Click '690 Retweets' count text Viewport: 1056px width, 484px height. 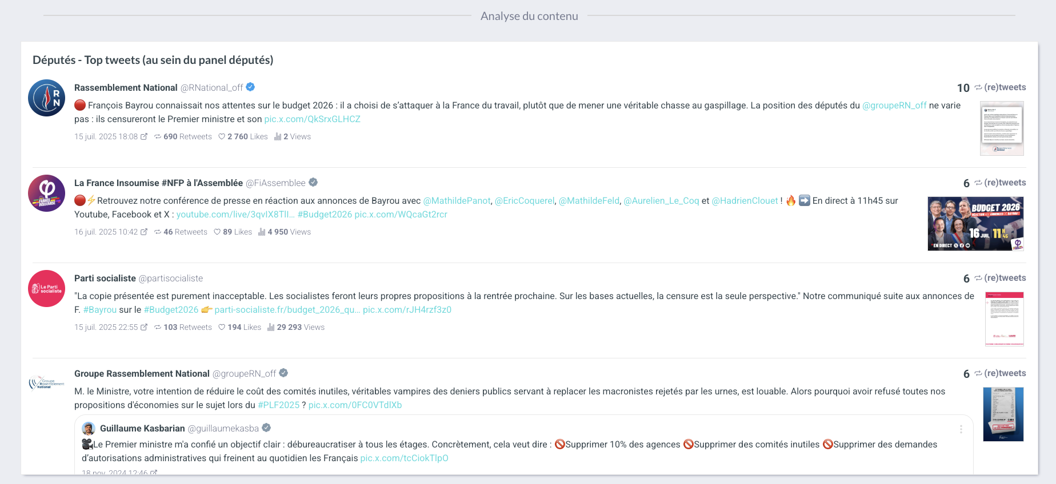[187, 137]
